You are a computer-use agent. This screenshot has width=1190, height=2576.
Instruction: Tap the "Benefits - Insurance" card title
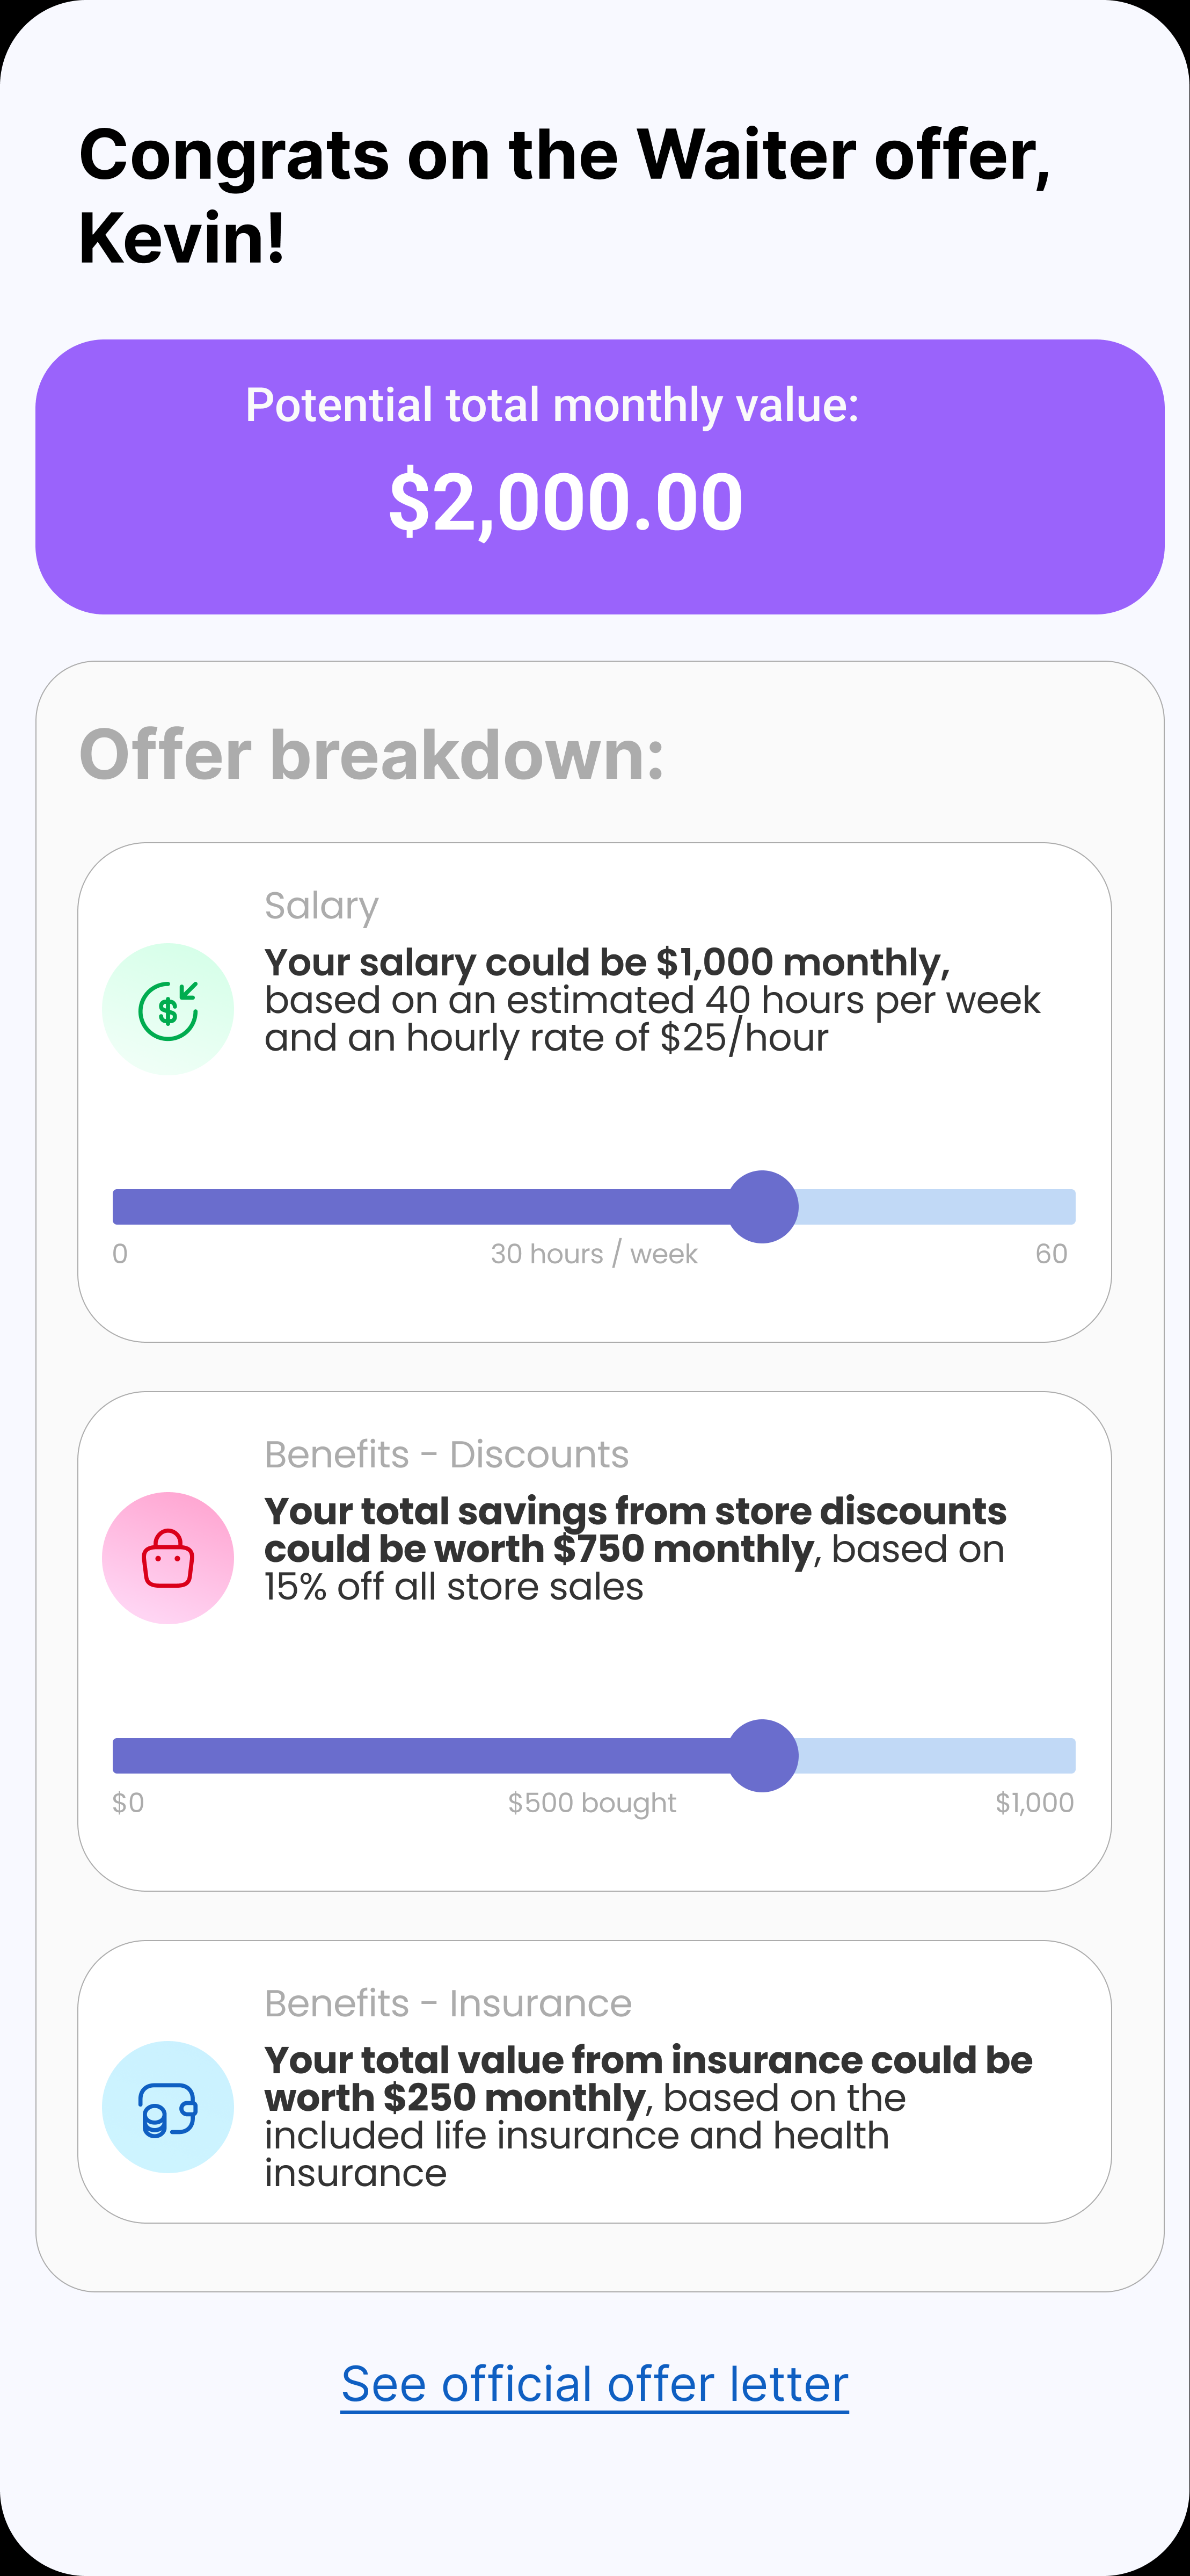[448, 2003]
